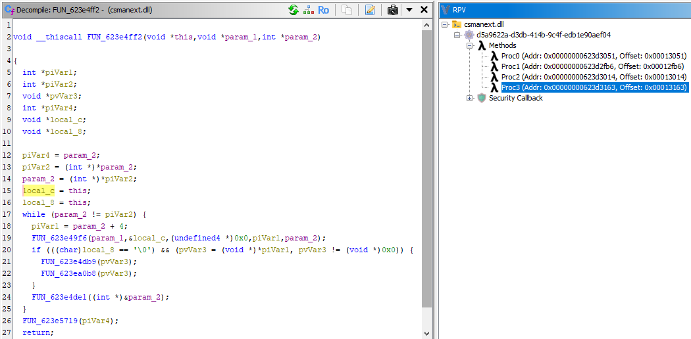Click the decompiler vertical scrollbar thumb
This screenshot has width=691, height=339.
[426, 169]
